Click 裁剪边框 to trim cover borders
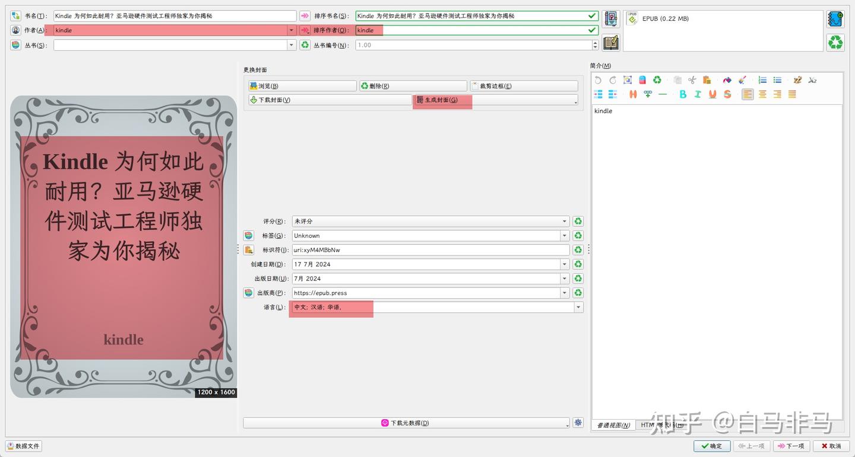Screen dimensions: 855x457 (524, 86)
